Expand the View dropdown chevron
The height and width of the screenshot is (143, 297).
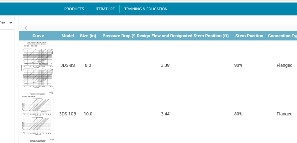(x=11, y=23)
